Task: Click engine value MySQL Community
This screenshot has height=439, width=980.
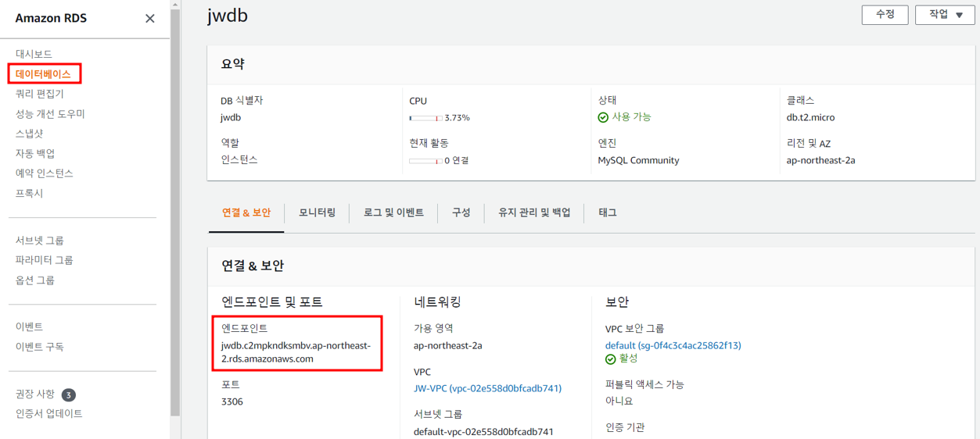Action: coord(638,161)
